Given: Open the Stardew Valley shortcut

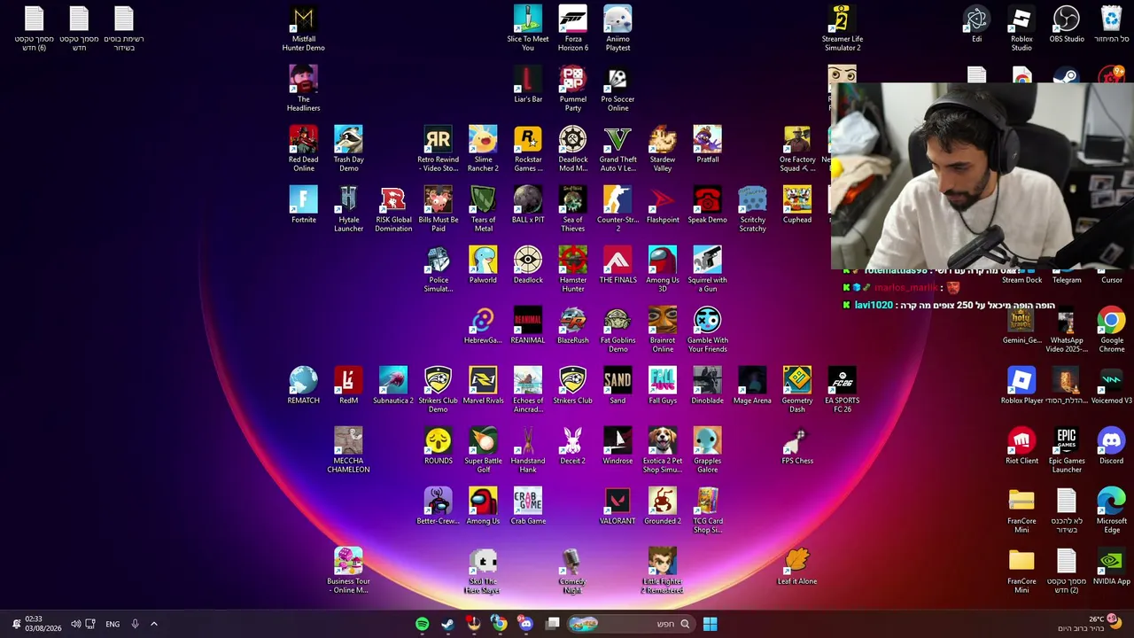Looking at the screenshot, I should click(663, 149).
